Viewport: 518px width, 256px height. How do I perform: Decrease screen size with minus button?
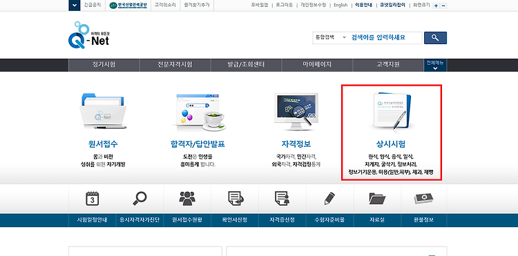[x=443, y=6]
